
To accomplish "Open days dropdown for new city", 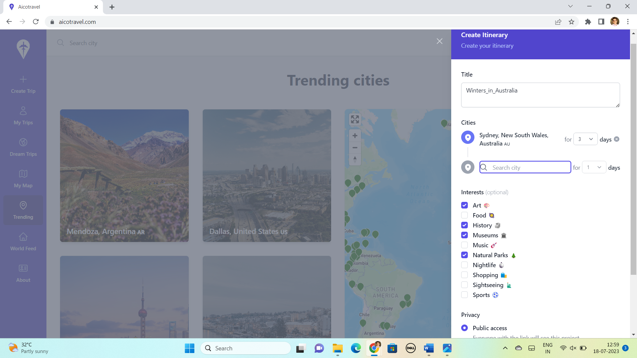I will [x=594, y=167].
